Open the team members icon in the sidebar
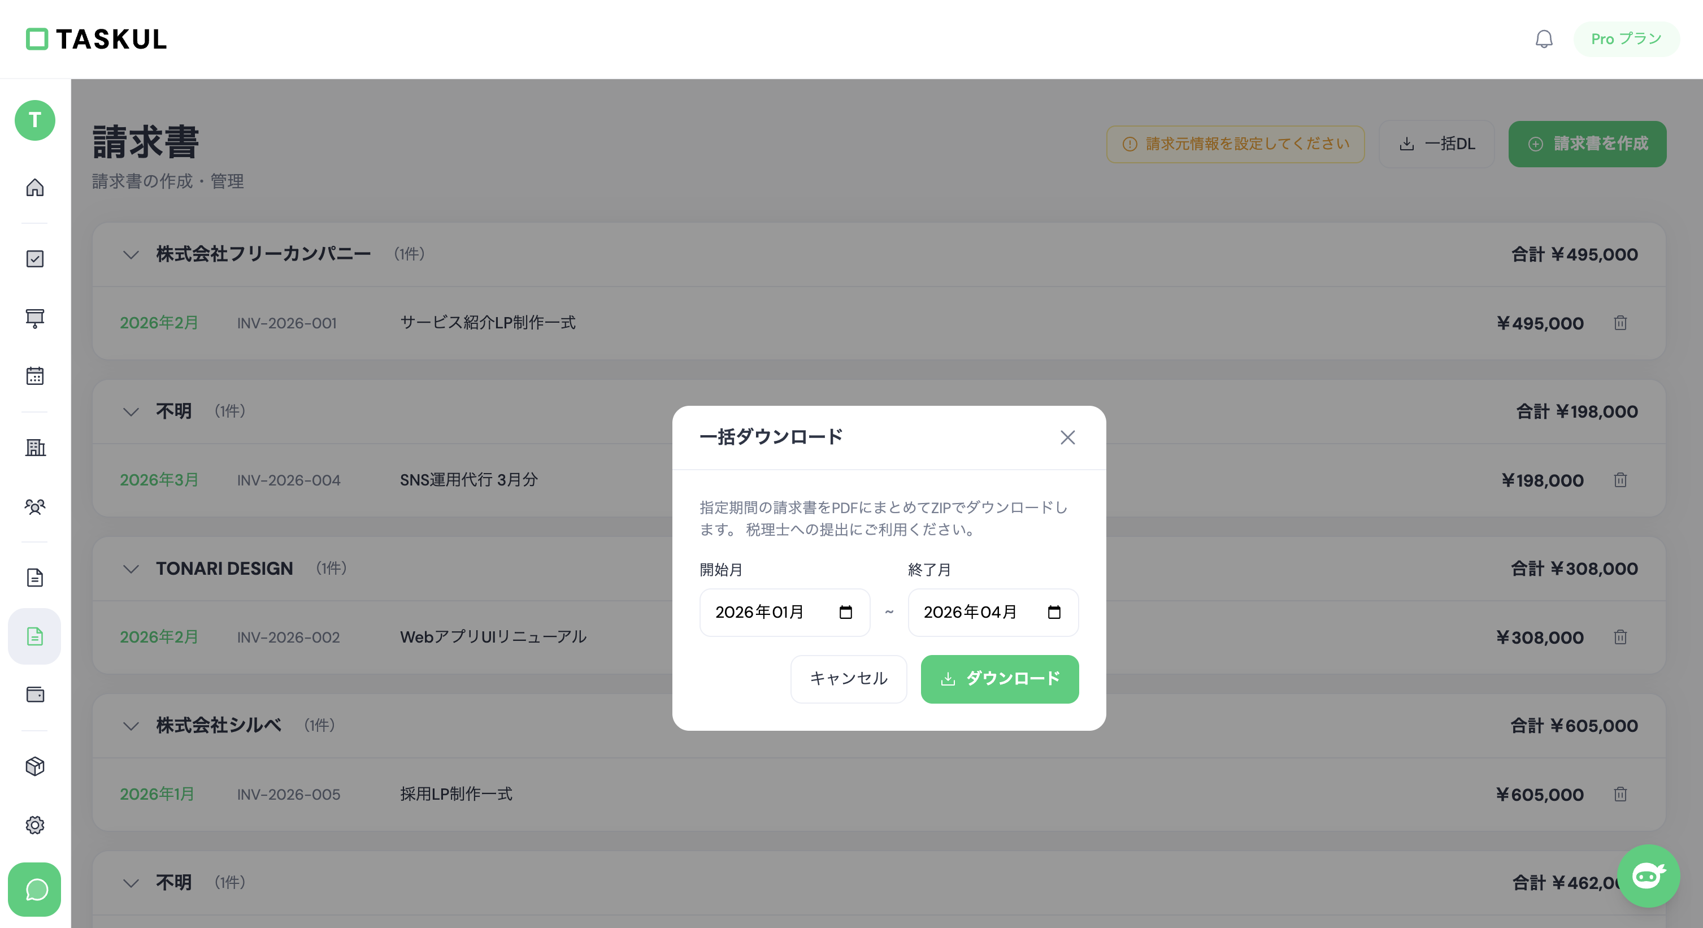 pyautogui.click(x=35, y=506)
